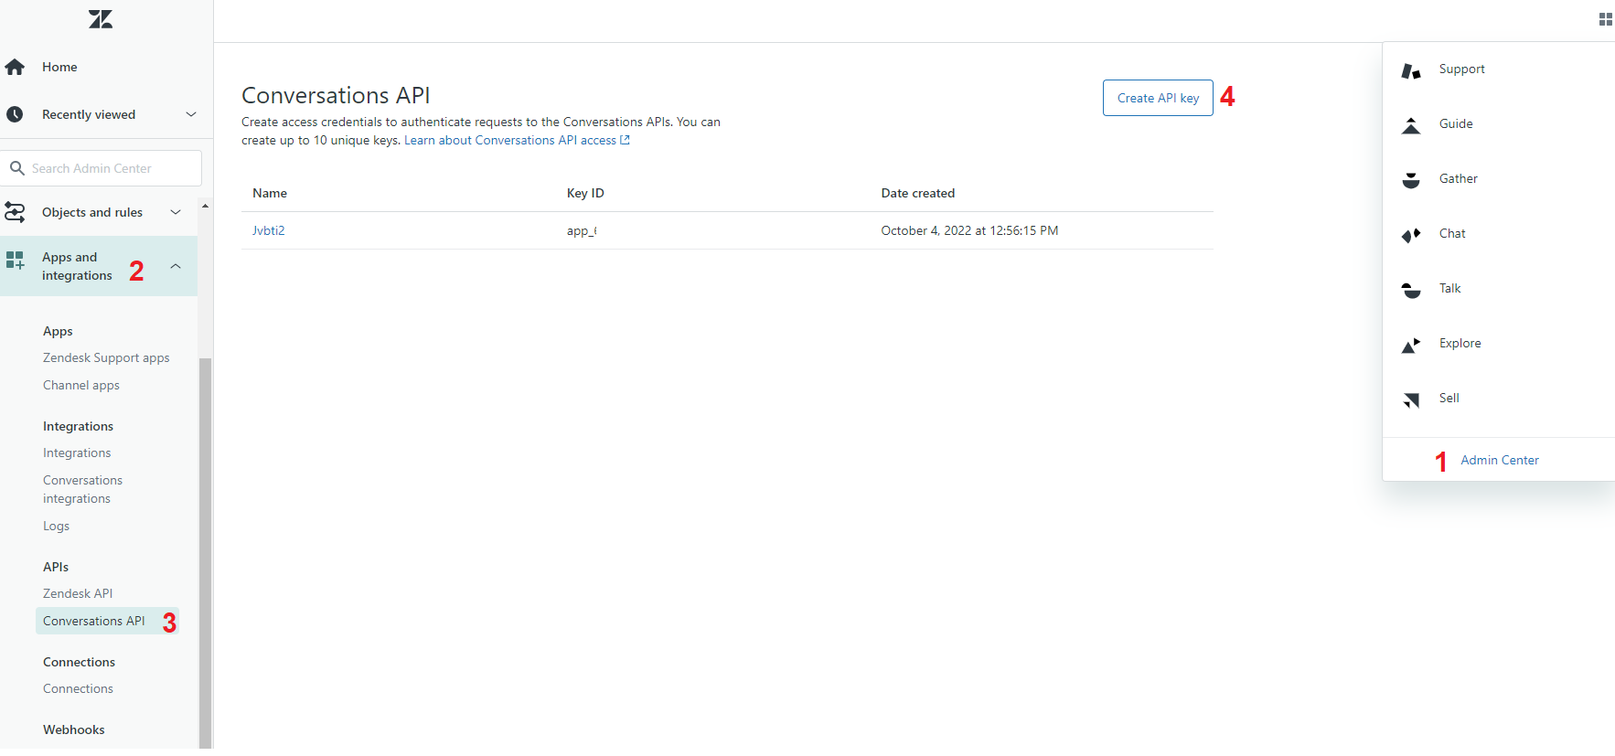Select Channel apps in sidebar
The width and height of the screenshot is (1615, 756).
pyautogui.click(x=81, y=385)
